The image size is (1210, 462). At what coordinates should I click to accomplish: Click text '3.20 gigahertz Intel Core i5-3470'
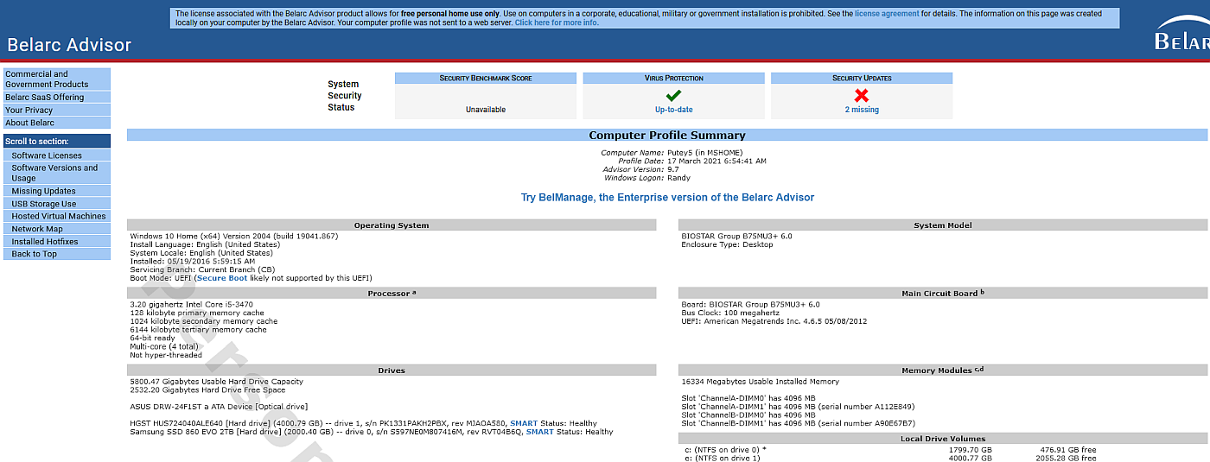(x=192, y=305)
